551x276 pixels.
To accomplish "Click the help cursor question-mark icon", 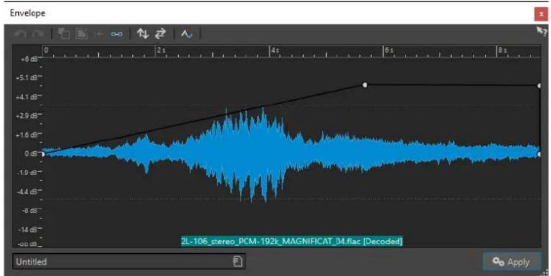I will coord(542,31).
